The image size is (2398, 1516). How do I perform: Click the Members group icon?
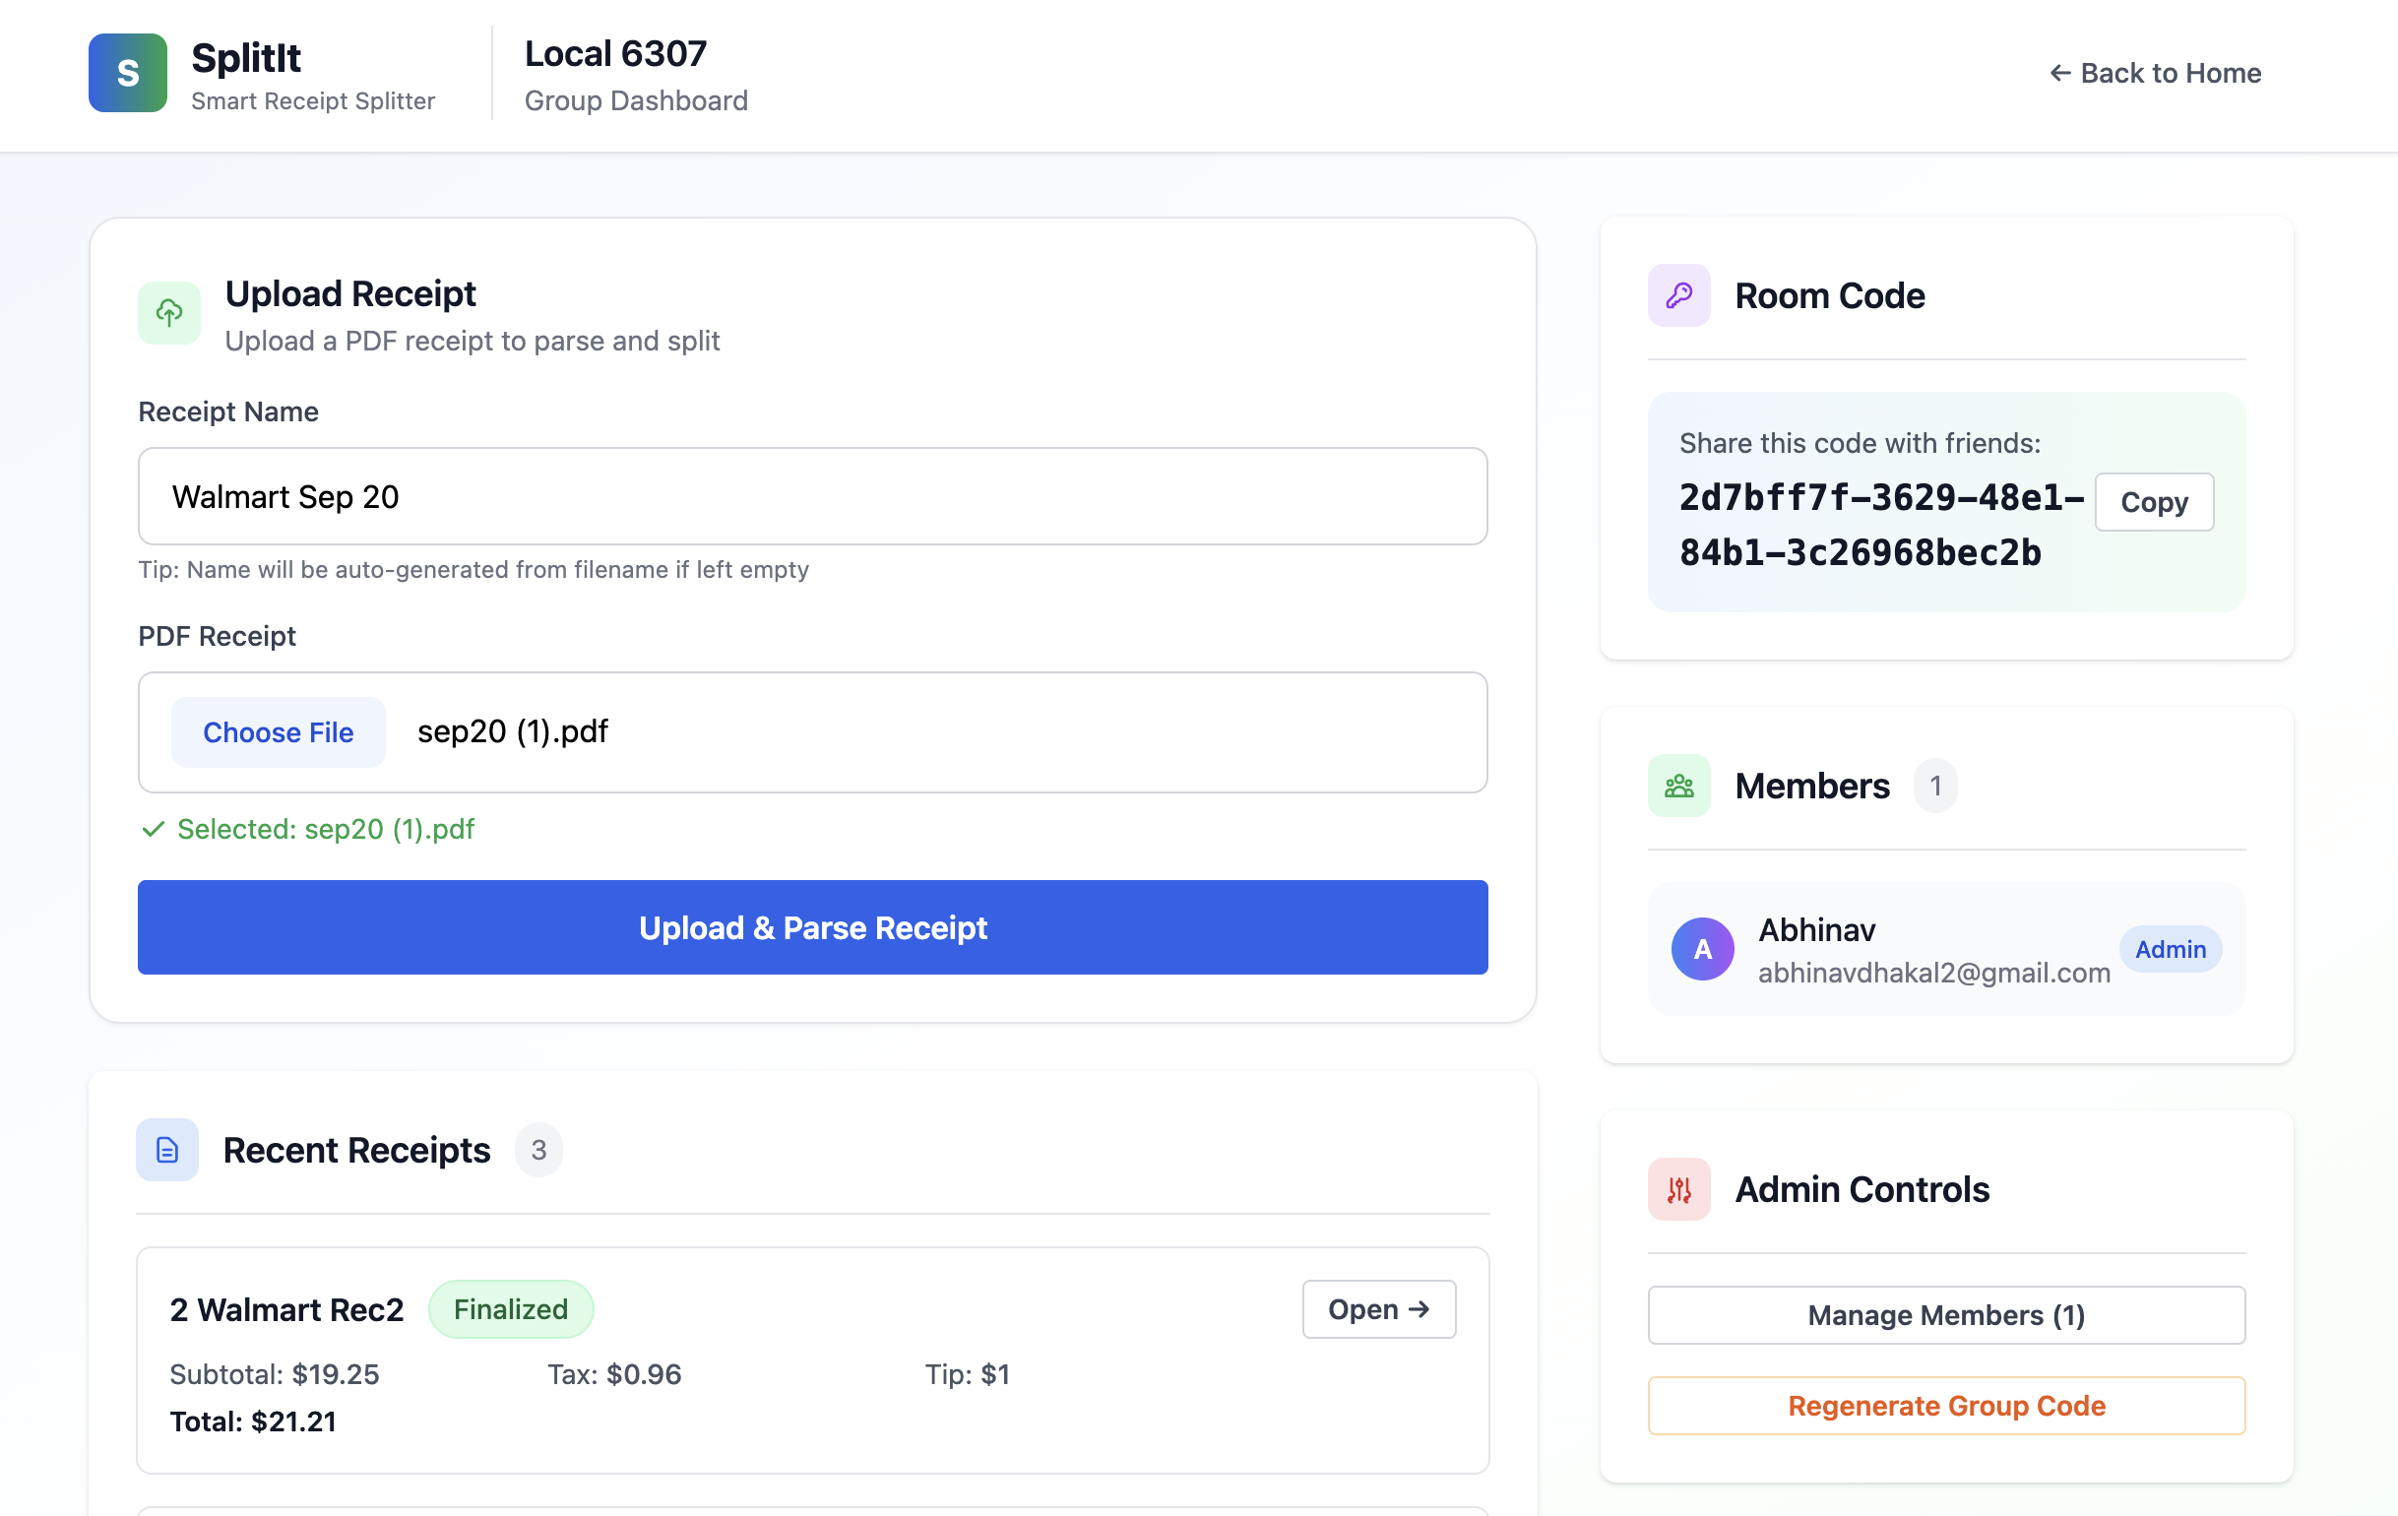click(x=1678, y=786)
